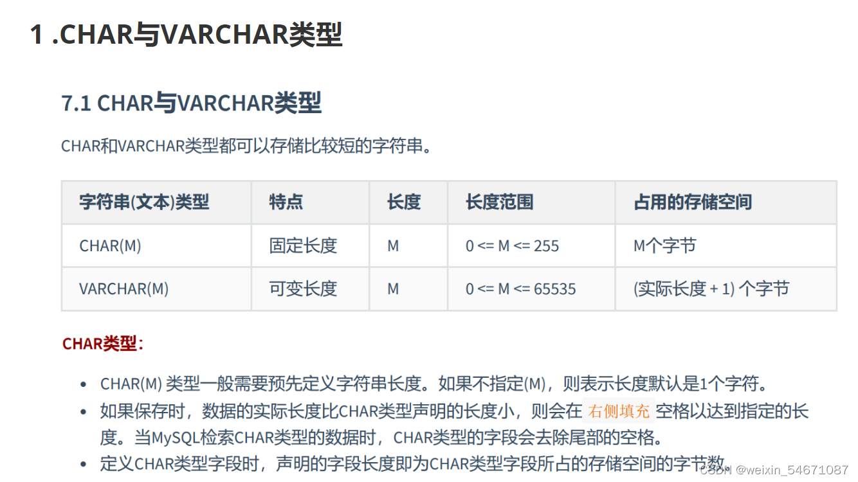
Task: Click the bullet line starting '如果保存时,数据的实际长度'
Action: click(454, 411)
